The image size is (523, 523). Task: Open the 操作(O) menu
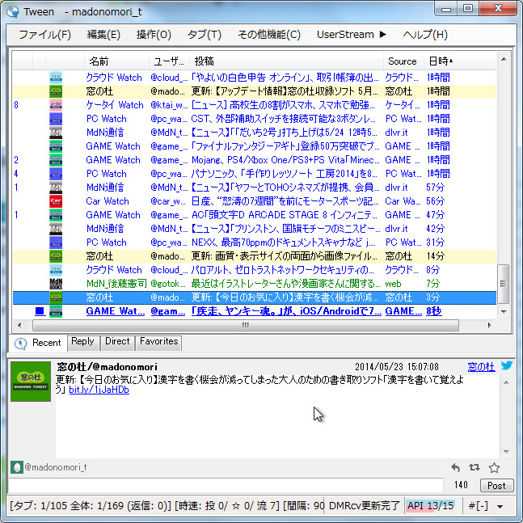[154, 35]
